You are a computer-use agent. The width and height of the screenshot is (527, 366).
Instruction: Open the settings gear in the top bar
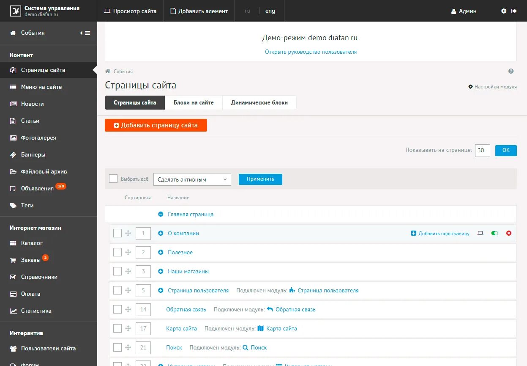point(504,11)
